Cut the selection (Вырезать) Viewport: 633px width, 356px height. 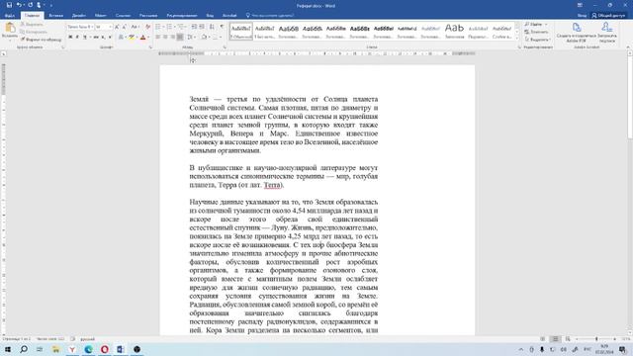coord(32,24)
